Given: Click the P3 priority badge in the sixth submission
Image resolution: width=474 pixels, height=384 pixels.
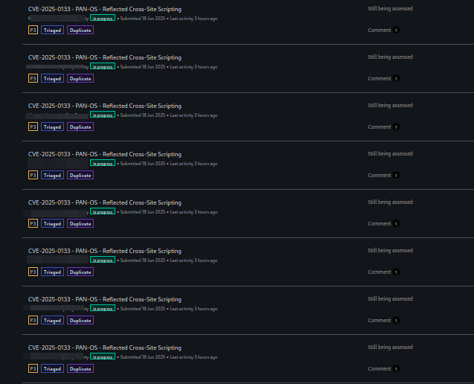Looking at the screenshot, I should click(33, 272).
